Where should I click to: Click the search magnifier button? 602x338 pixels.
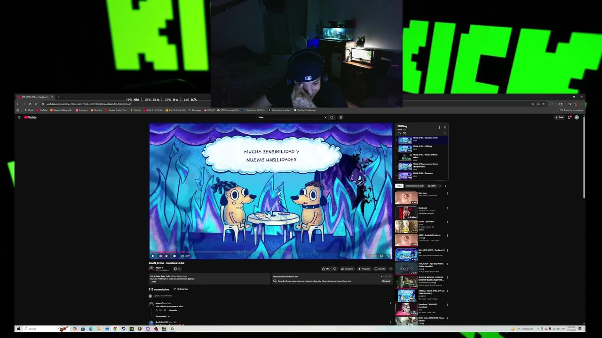coord(332,117)
